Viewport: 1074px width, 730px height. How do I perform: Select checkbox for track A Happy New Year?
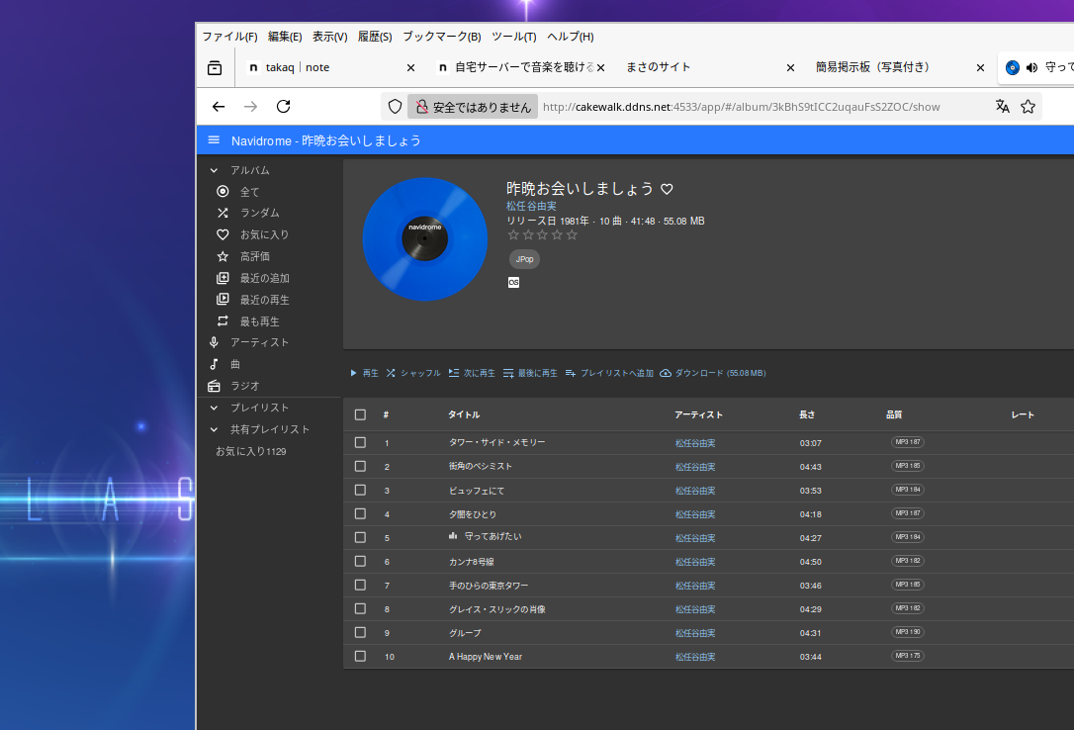pyautogui.click(x=360, y=656)
